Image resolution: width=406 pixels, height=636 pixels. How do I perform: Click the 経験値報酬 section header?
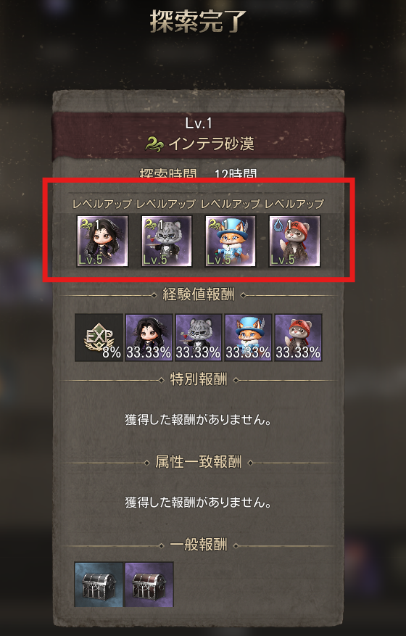[199, 294]
